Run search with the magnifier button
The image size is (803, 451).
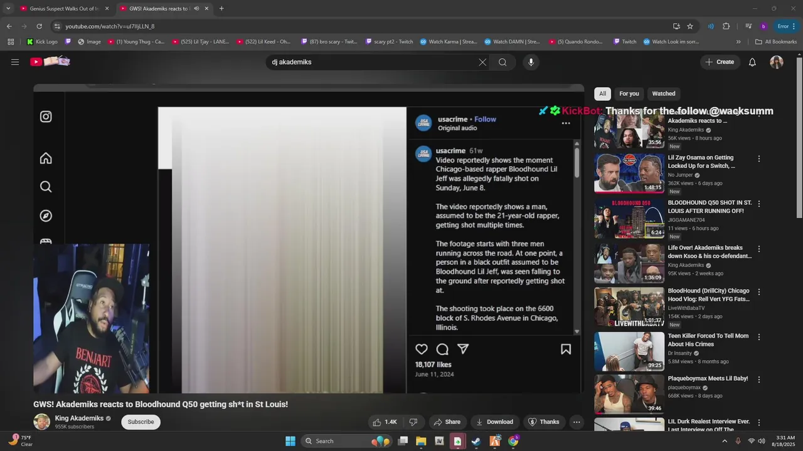[x=503, y=62]
